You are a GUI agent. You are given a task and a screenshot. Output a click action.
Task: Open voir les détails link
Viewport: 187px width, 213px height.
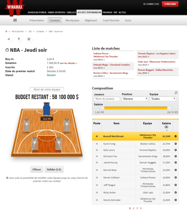(x=68, y=63)
